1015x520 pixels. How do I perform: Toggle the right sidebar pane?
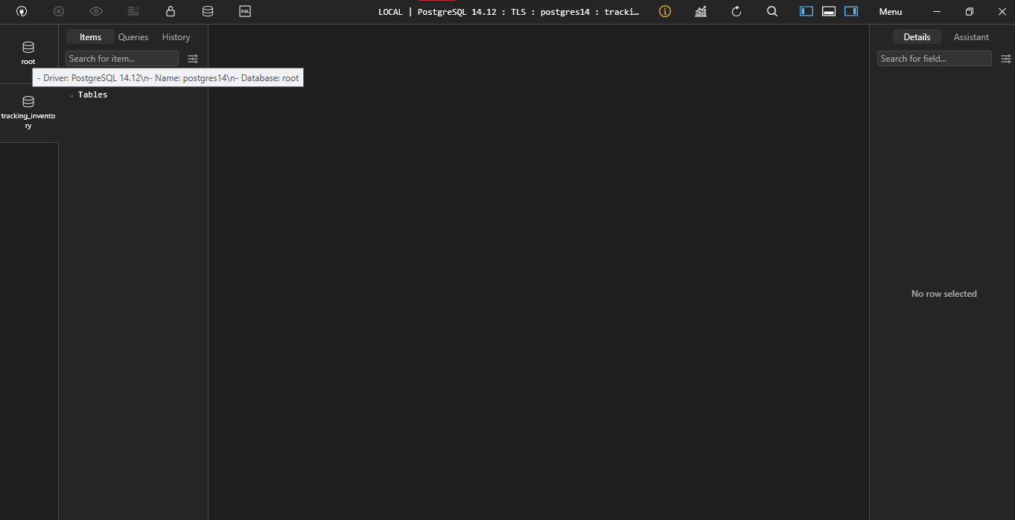pyautogui.click(x=851, y=11)
